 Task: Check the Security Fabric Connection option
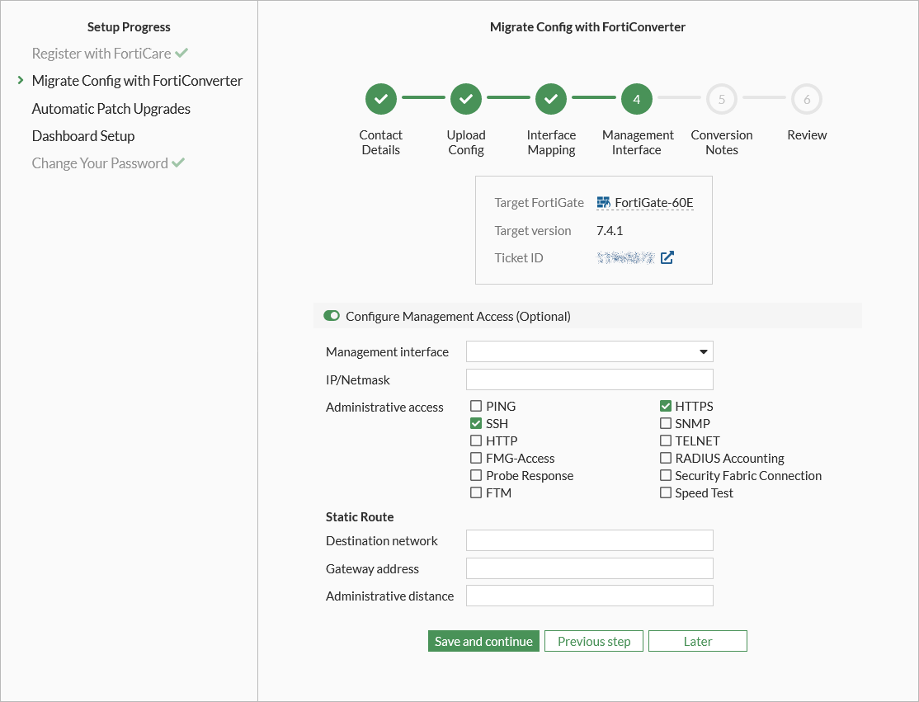[x=666, y=475]
